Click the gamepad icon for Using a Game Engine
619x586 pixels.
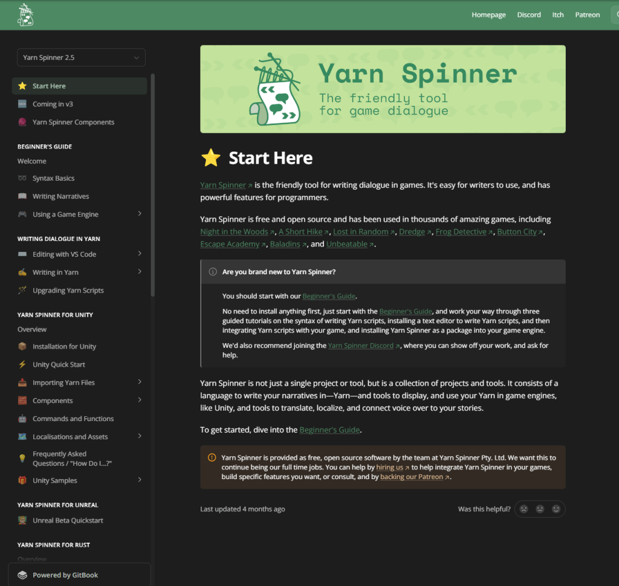22,214
